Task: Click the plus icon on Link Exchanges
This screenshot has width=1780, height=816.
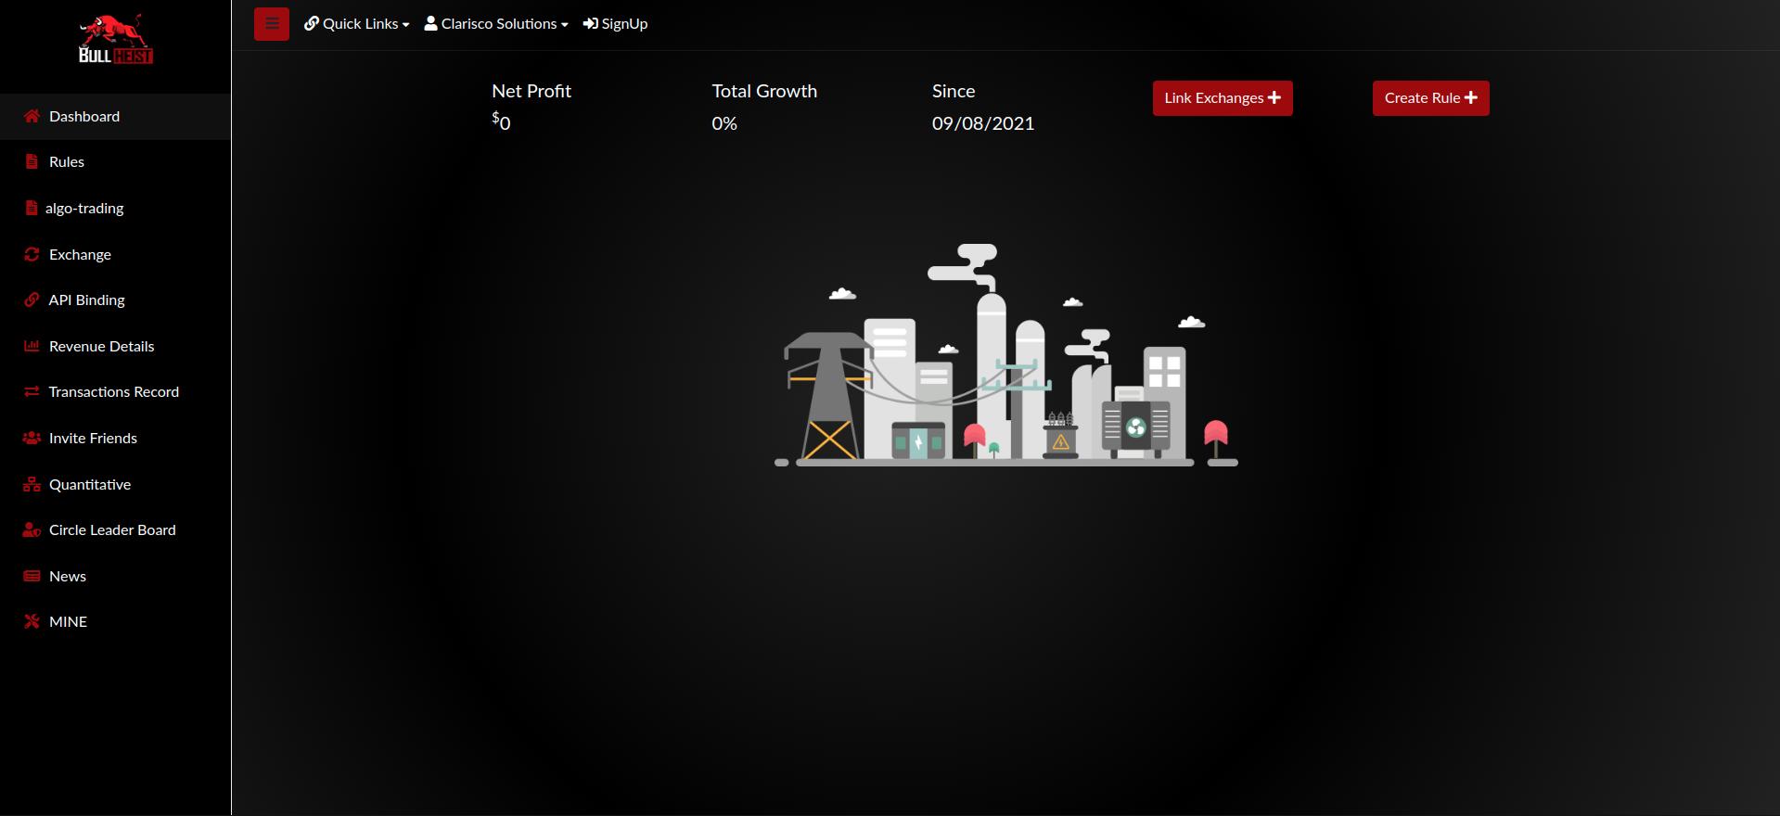Action: click(x=1274, y=97)
